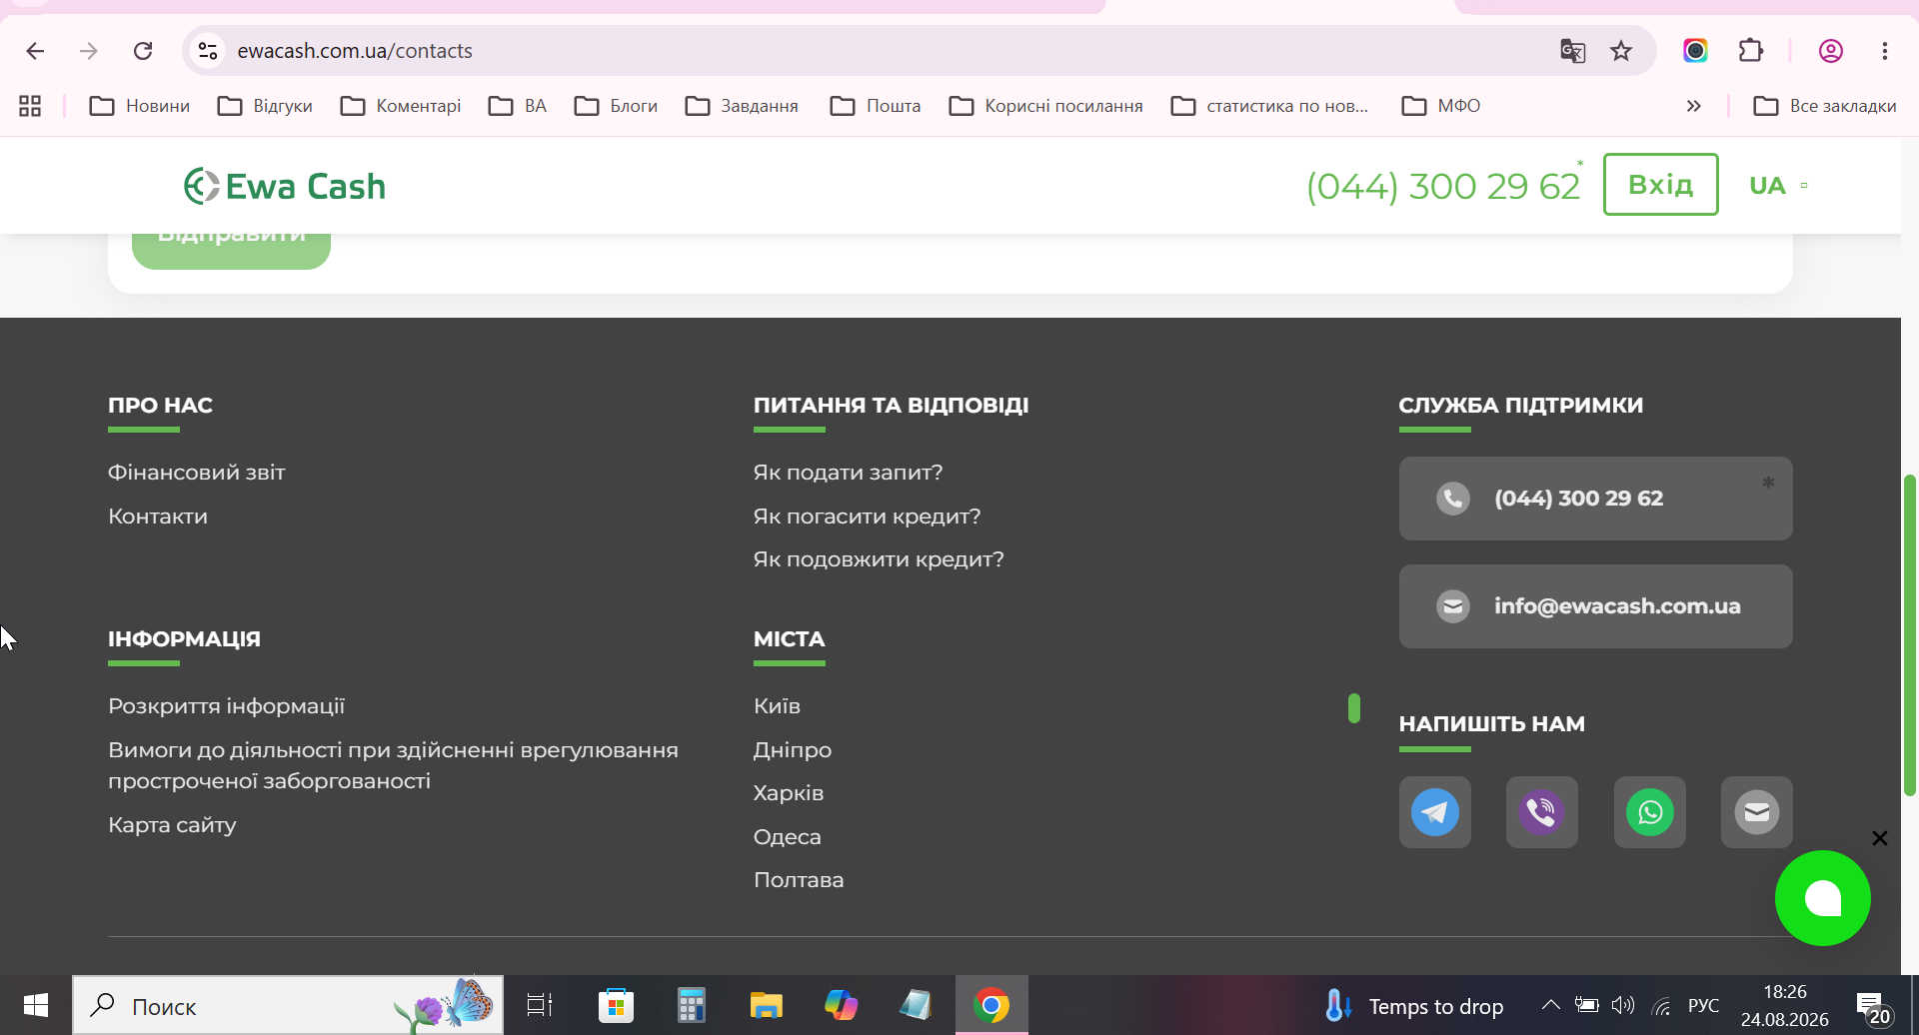The height and width of the screenshot is (1035, 1919).
Task: Open Chrome three-dot menu
Action: pyautogui.click(x=1884, y=51)
